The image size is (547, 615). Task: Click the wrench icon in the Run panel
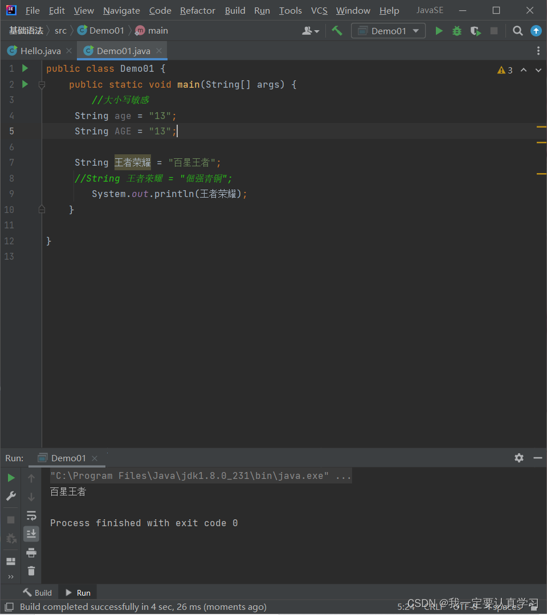11,496
